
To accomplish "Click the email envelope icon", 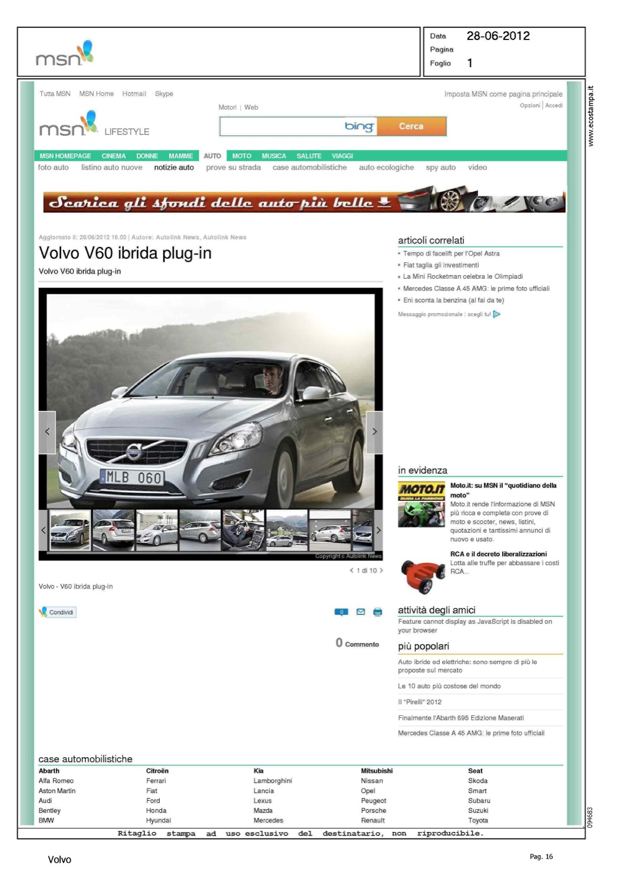I will coord(361,612).
